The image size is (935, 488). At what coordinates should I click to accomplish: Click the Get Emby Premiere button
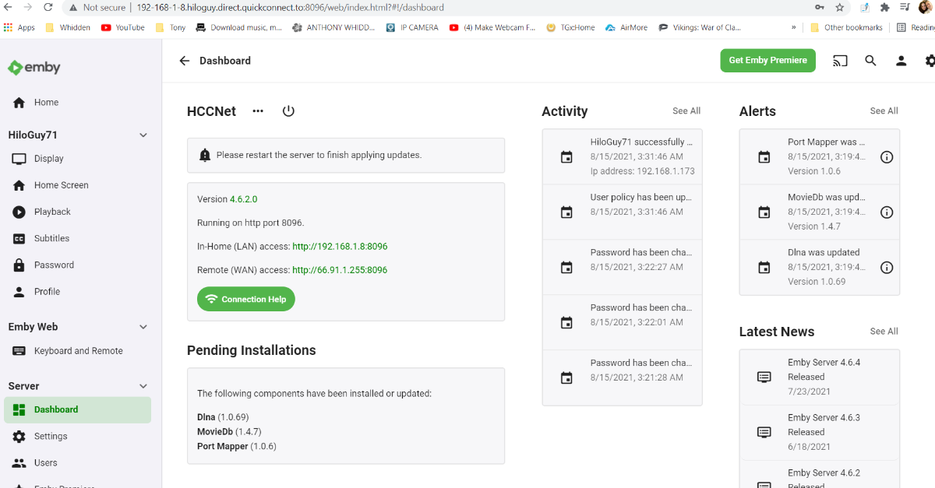[x=767, y=61]
